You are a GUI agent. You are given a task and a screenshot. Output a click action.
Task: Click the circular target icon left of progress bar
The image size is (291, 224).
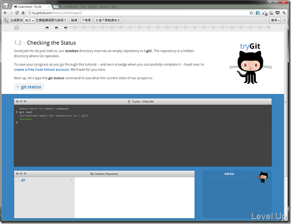point(17,28)
